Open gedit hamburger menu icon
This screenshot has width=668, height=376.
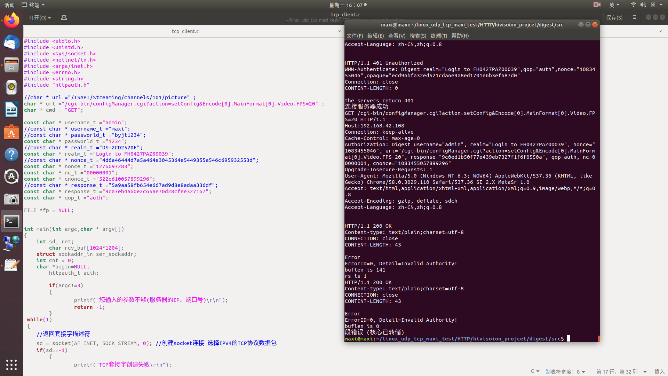[x=635, y=17]
